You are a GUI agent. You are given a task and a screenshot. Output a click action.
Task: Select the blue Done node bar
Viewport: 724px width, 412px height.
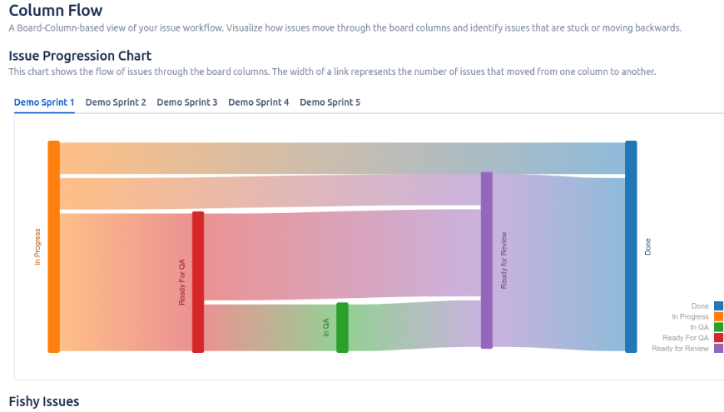coord(631,246)
